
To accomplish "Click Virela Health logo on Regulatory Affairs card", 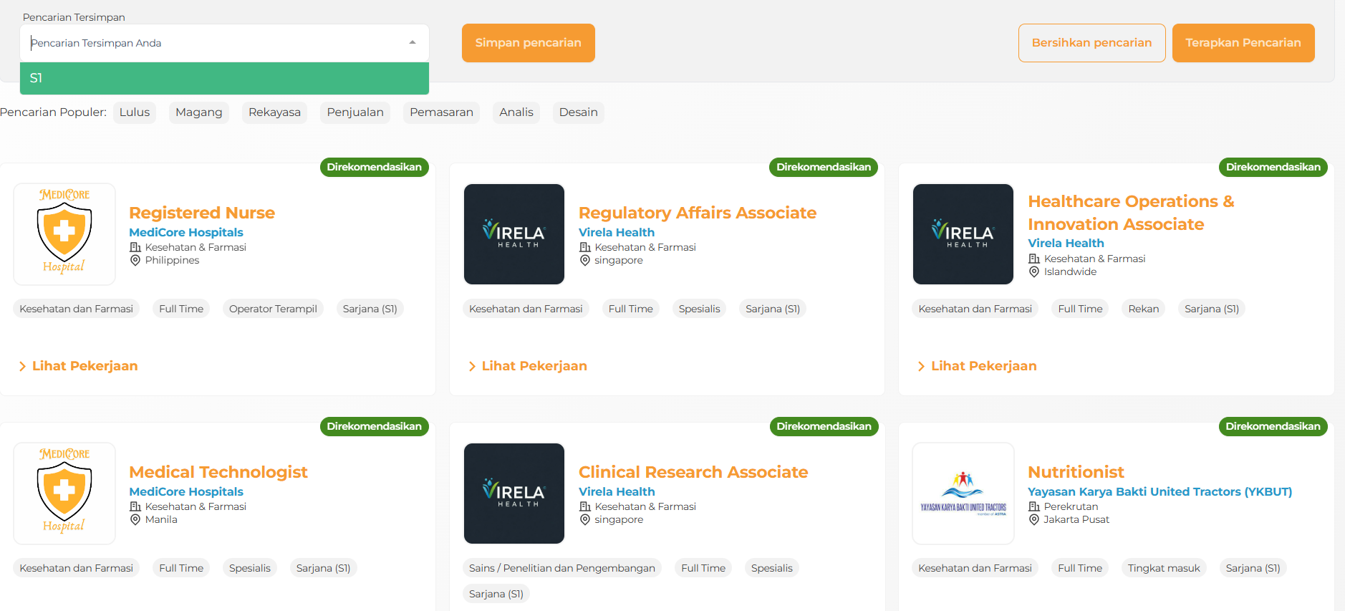I will 514,234.
